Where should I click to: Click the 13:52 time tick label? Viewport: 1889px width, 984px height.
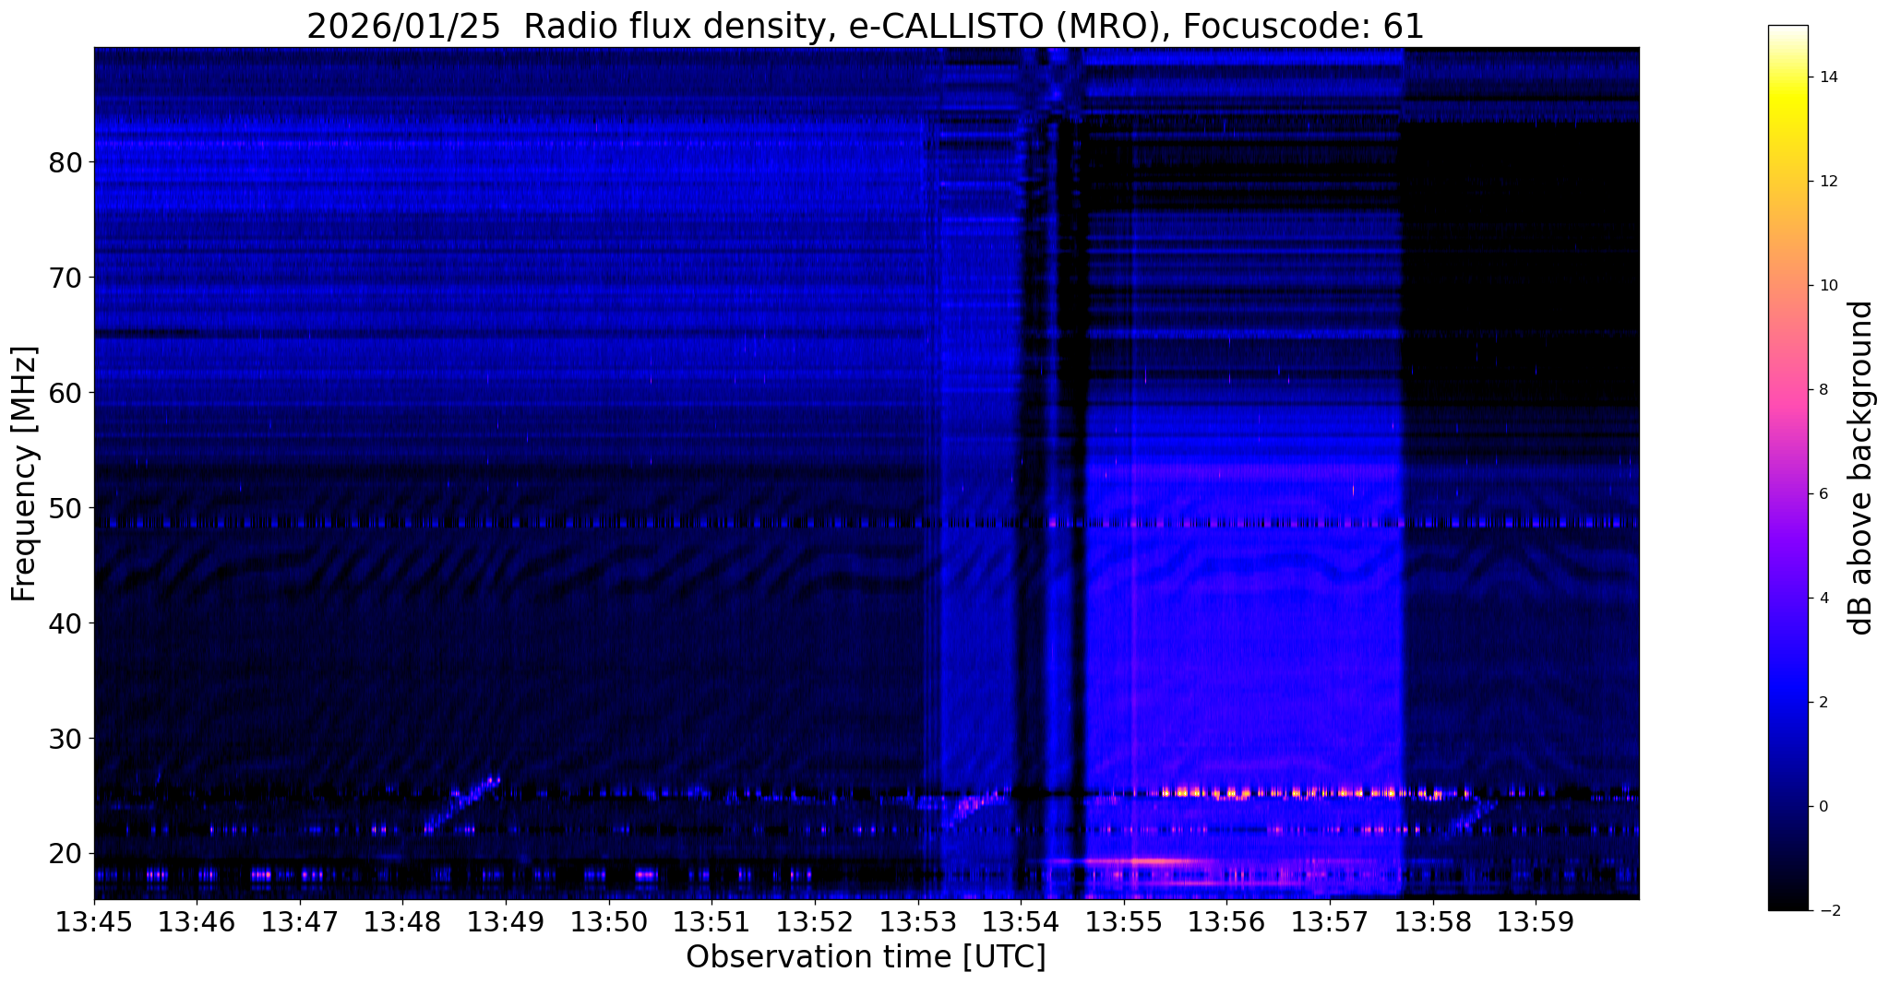pos(815,922)
